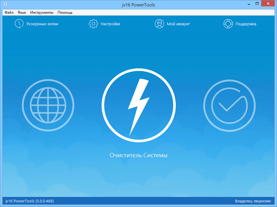Close the jv16 PowerTools window
The height and width of the screenshot is (207, 277).
(268, 3)
